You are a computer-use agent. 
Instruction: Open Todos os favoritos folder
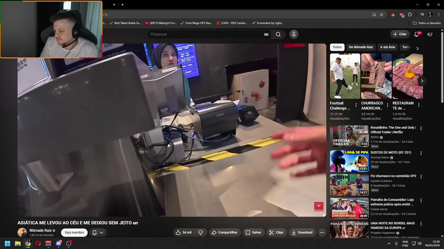pyautogui.click(x=427, y=23)
